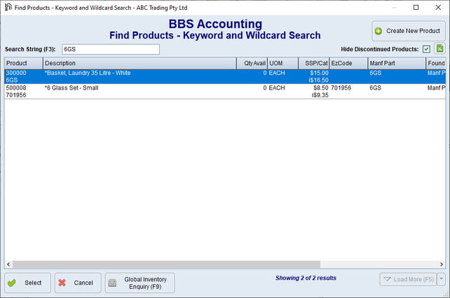
Task: Click the Manf Part column header
Action: pos(396,64)
